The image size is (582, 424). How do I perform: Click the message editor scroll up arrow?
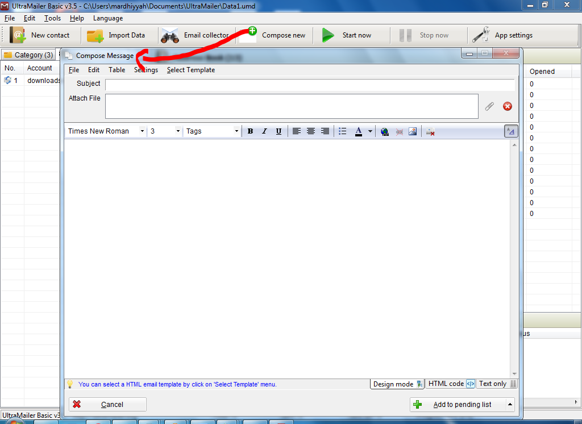pos(514,145)
